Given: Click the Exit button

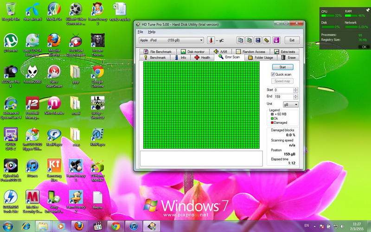Looking at the screenshot, I should 292,40.
